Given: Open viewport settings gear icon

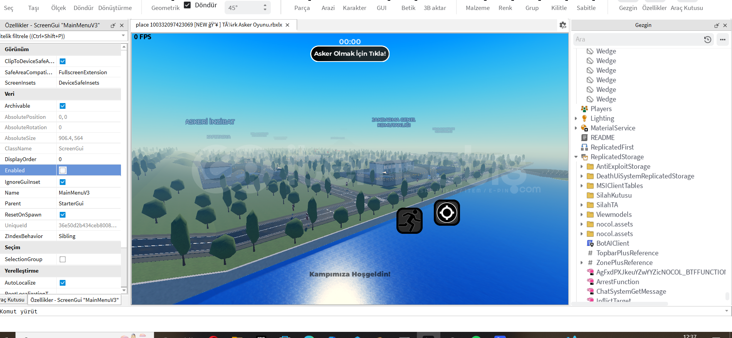Looking at the screenshot, I should (563, 25).
